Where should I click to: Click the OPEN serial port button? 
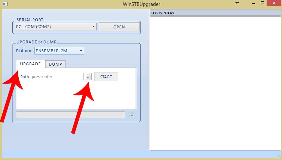coord(119,27)
